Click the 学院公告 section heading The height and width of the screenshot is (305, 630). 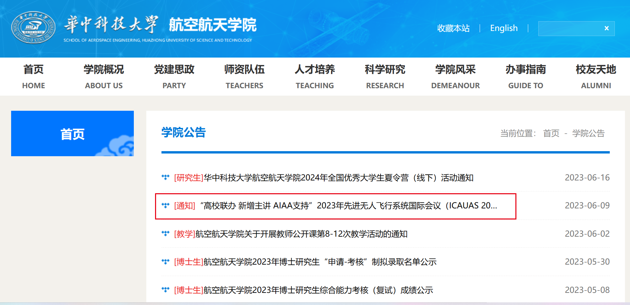click(x=183, y=132)
